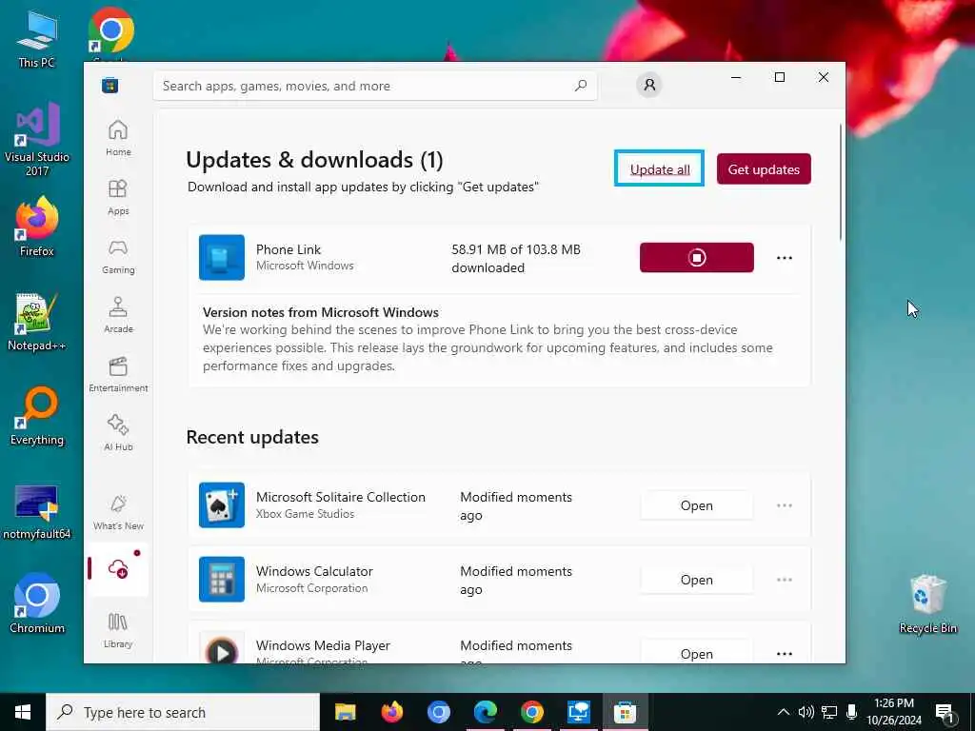Screen dimensions: 975x731
Task: Show hidden system tray icons
Action: pos(784,712)
